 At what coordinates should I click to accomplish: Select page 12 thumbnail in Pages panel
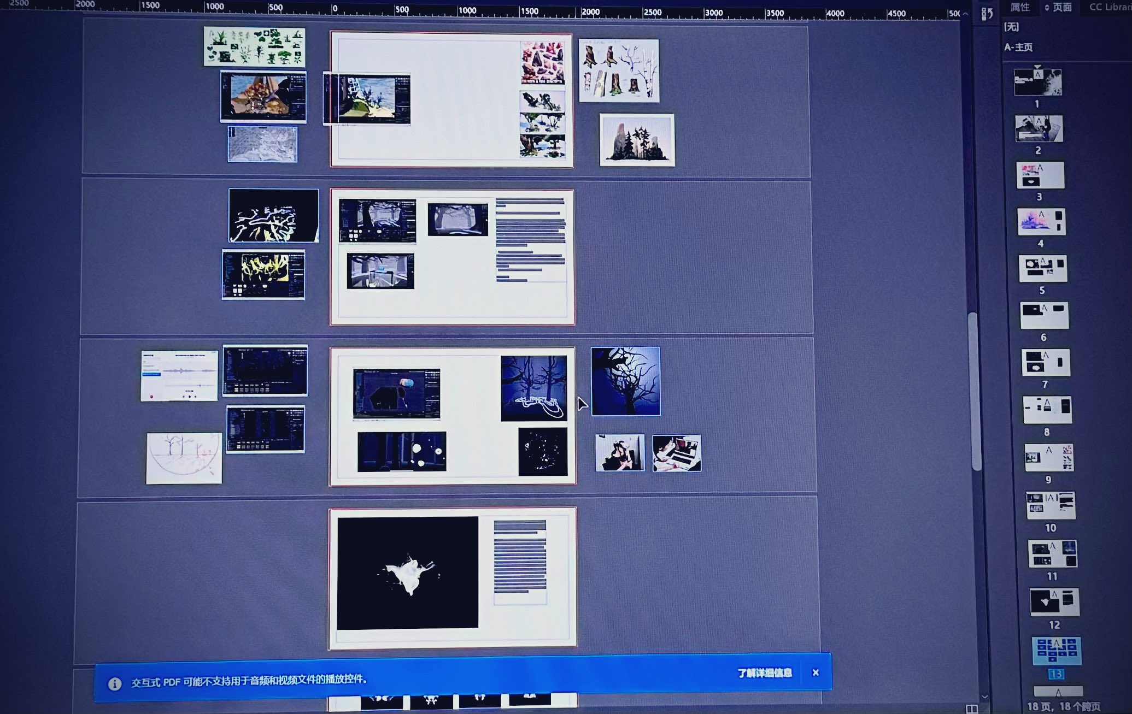click(x=1054, y=601)
